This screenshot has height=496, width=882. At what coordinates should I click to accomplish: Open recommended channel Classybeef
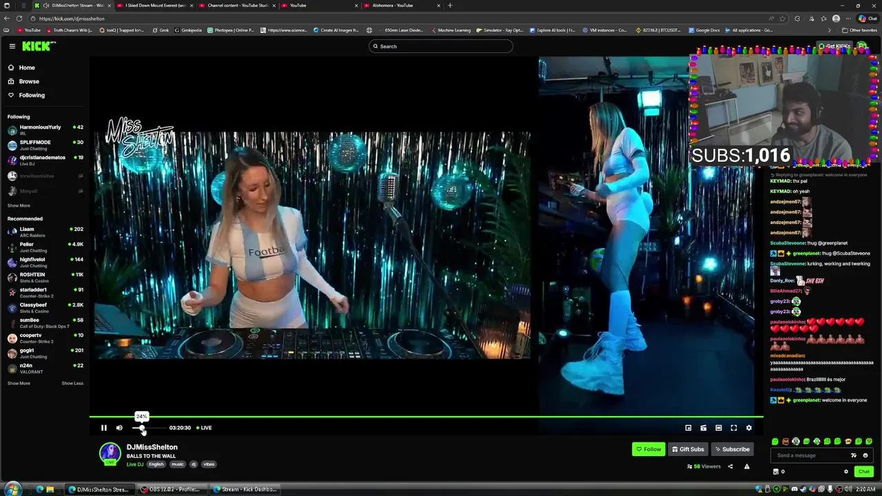[45, 307]
